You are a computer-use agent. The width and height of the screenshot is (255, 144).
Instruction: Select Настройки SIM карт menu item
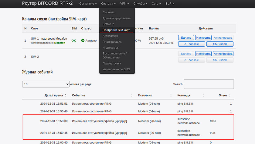[116, 30]
